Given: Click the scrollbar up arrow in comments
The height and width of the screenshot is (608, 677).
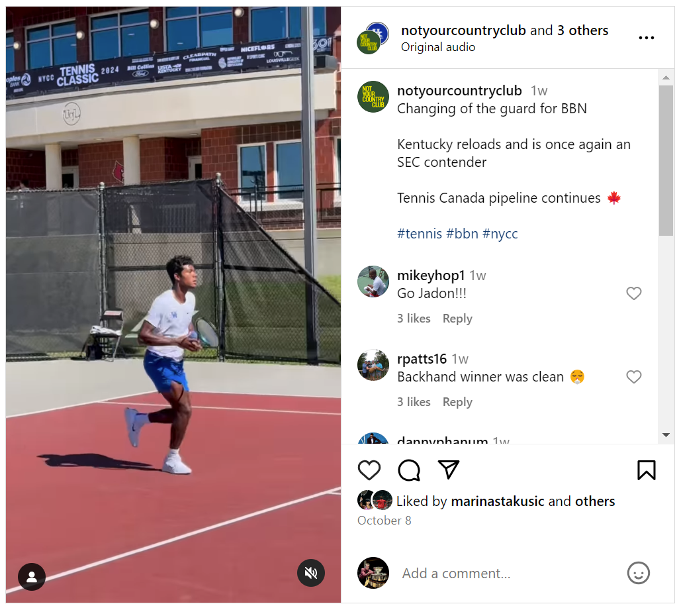Looking at the screenshot, I should tap(666, 77).
